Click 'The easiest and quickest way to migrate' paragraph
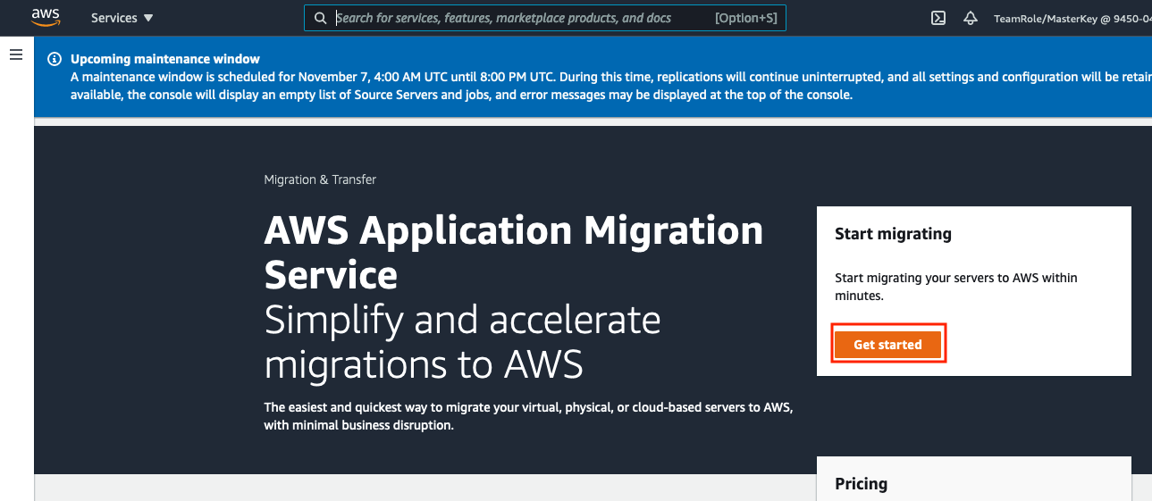The width and height of the screenshot is (1152, 501). [529, 416]
